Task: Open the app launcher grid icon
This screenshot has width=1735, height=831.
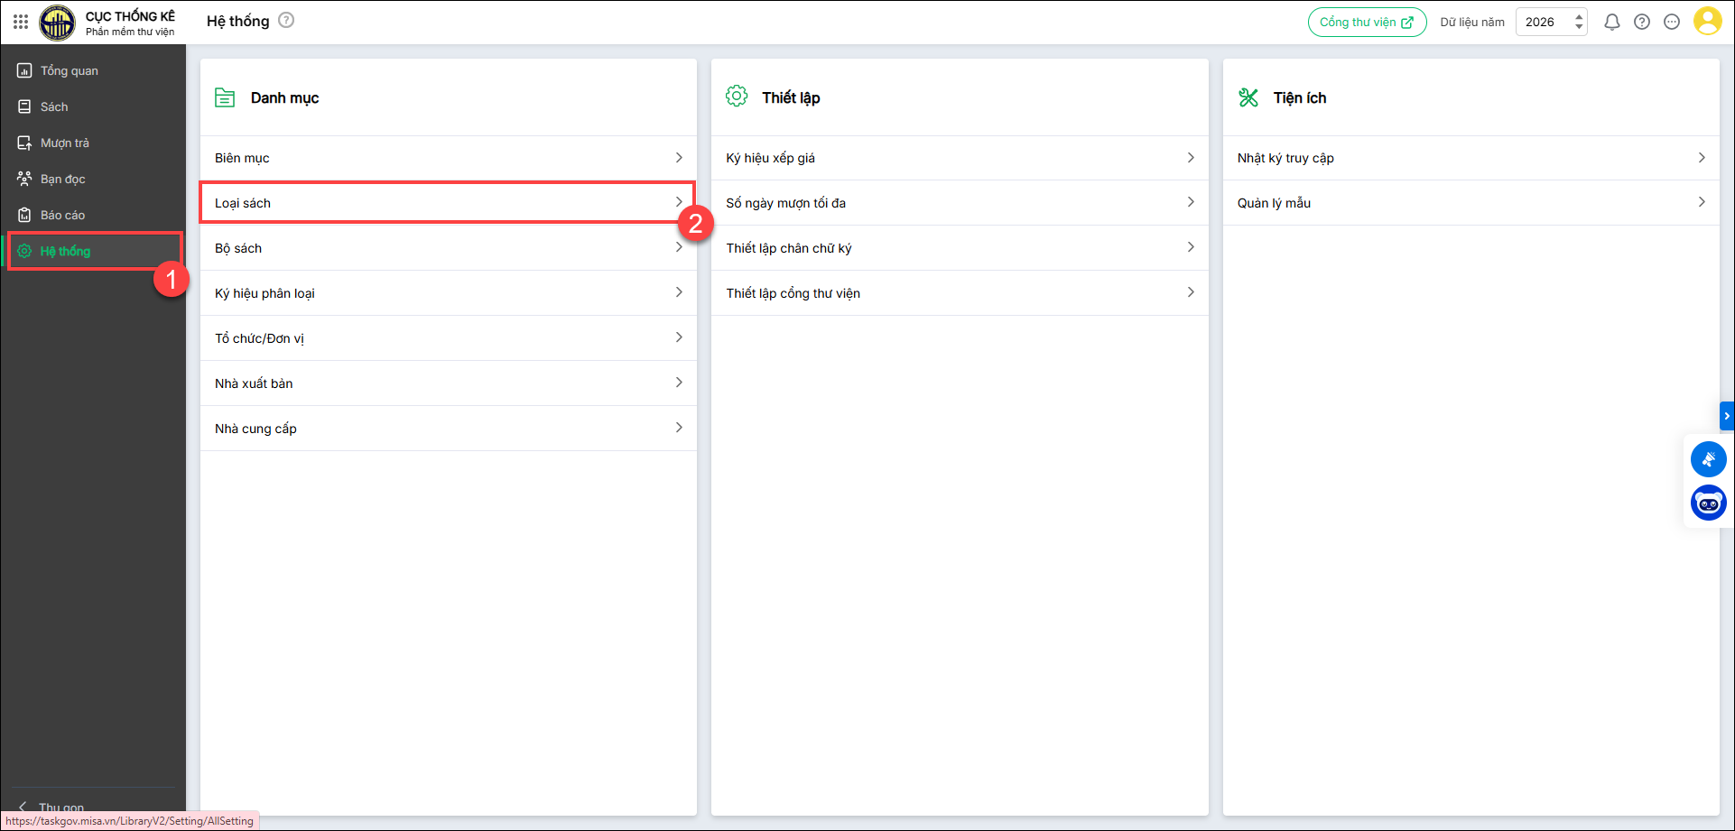Action: [x=21, y=22]
